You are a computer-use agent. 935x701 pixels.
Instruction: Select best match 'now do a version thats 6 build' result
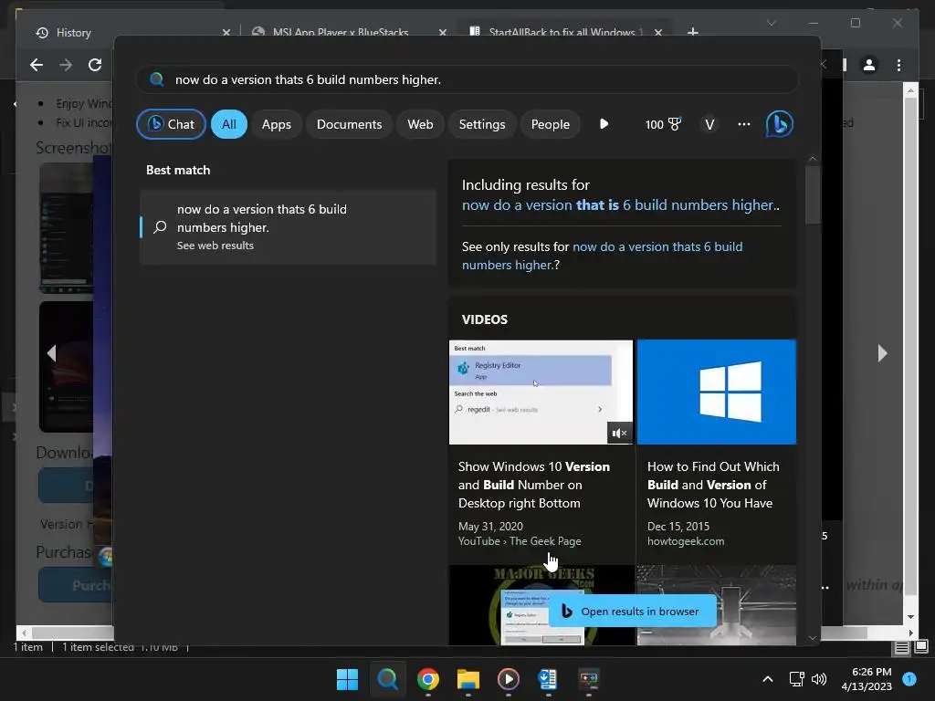(288, 226)
